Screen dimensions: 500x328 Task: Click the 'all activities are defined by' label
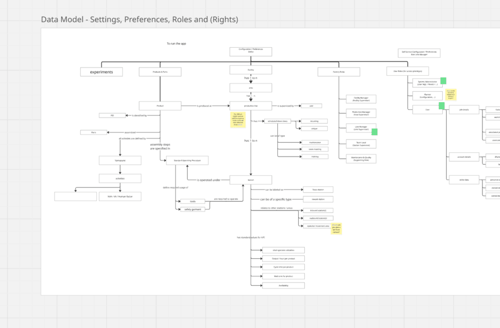[133, 138]
